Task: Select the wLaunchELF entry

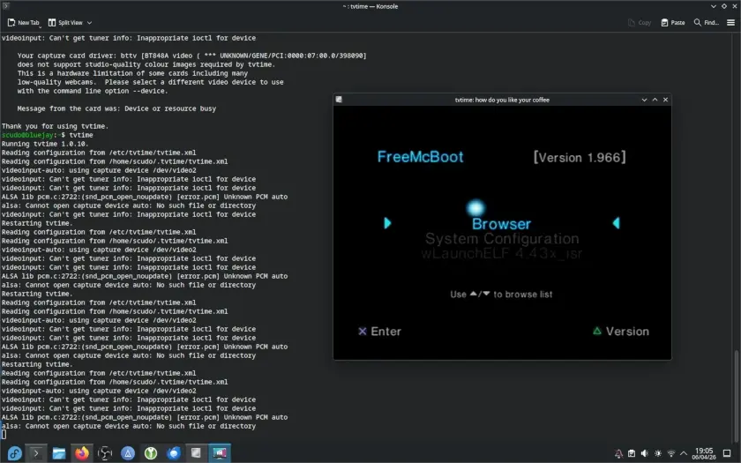Action: pyautogui.click(x=501, y=254)
